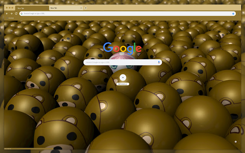Focus the Google search box on page
Viewport: 245px width, 153px height.
(122, 62)
